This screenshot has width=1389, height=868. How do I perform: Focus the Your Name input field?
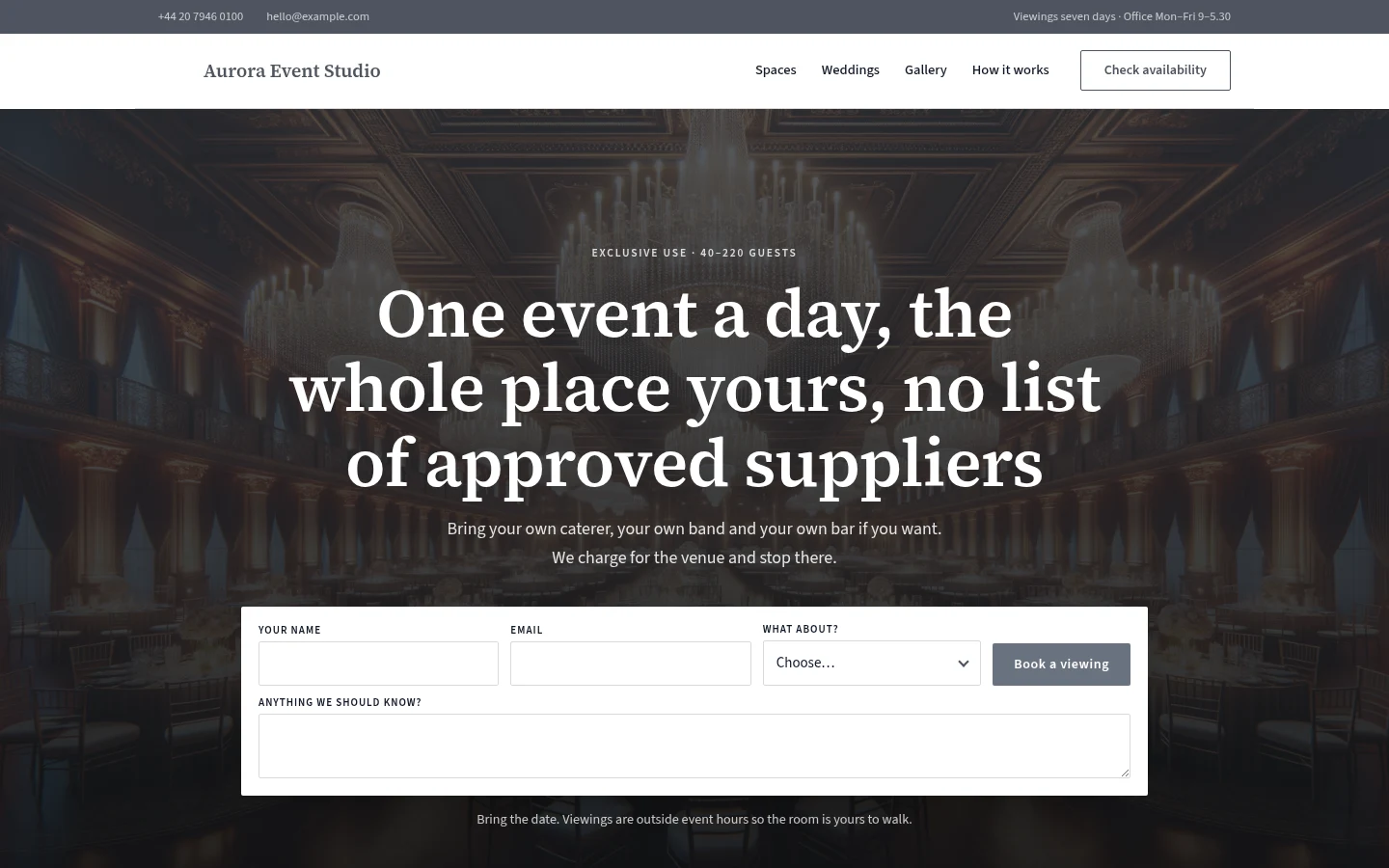[378, 664]
